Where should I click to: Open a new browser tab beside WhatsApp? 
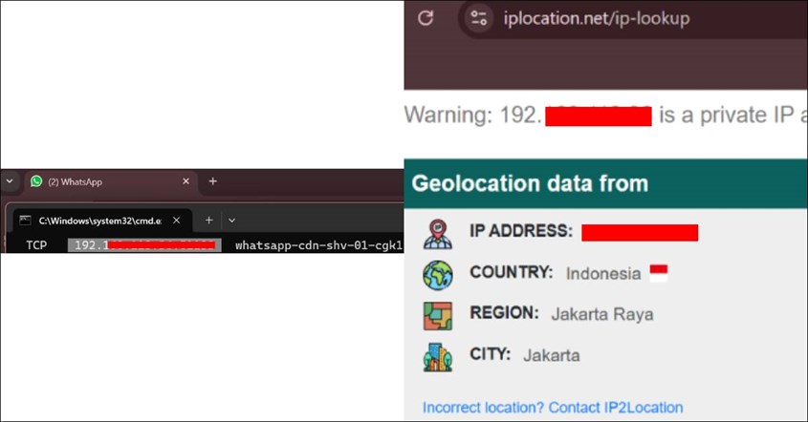pos(213,181)
